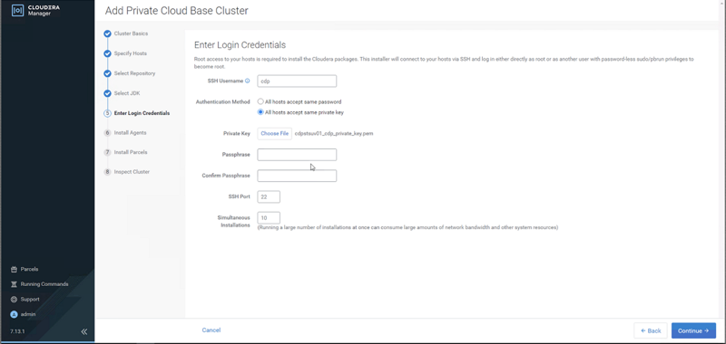726x344 pixels.
Task: Focus the Passphrase input field
Action: pyautogui.click(x=297, y=155)
